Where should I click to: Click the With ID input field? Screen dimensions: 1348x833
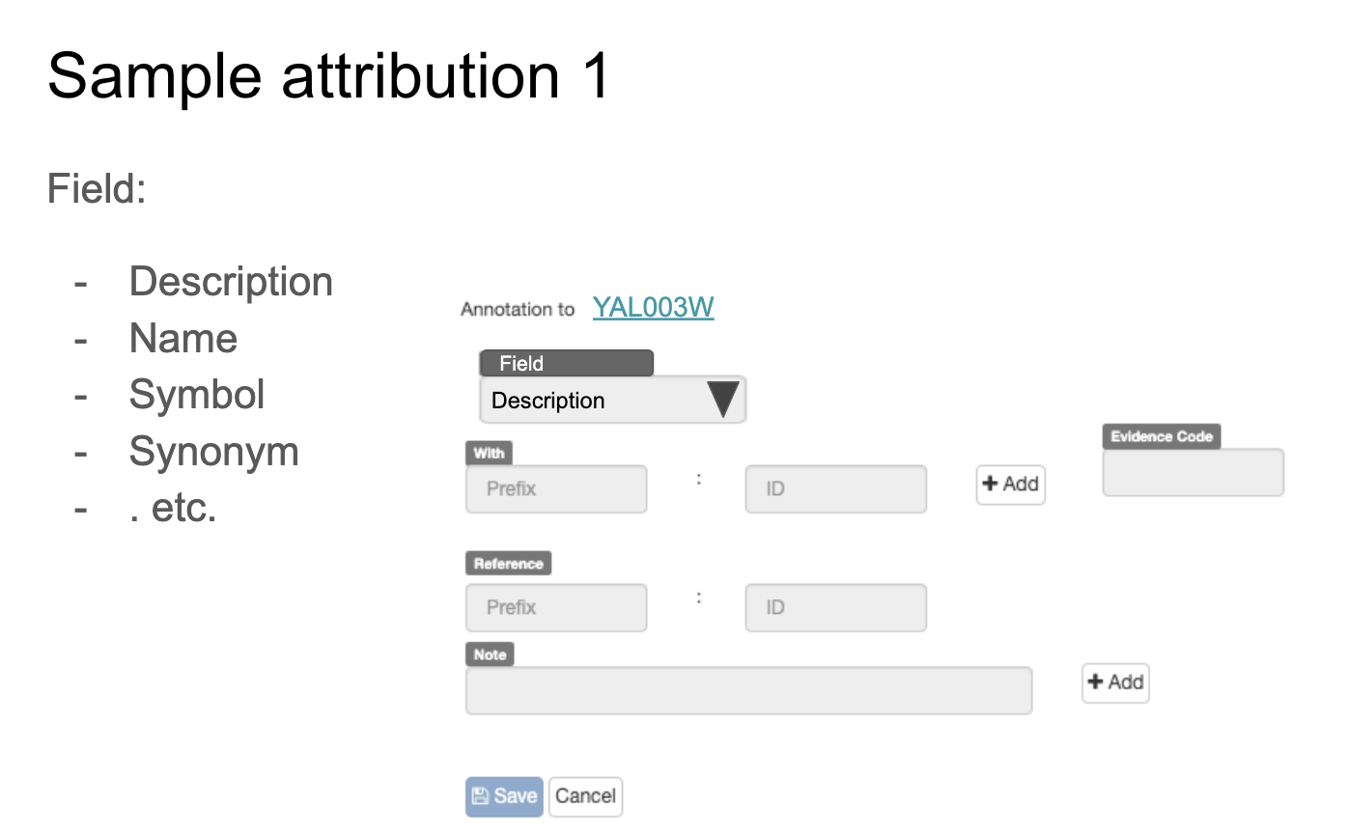834,488
